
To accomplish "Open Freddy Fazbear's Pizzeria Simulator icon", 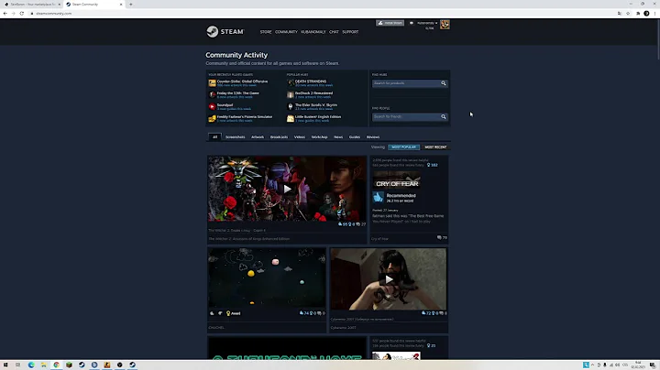I will pos(212,118).
